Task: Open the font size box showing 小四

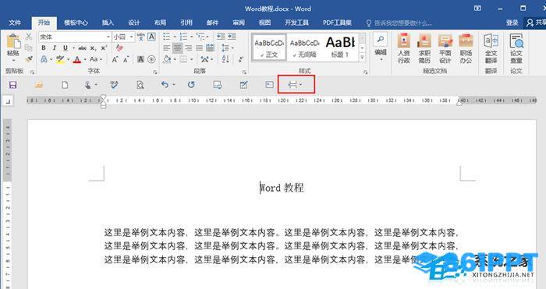Action: (x=123, y=37)
